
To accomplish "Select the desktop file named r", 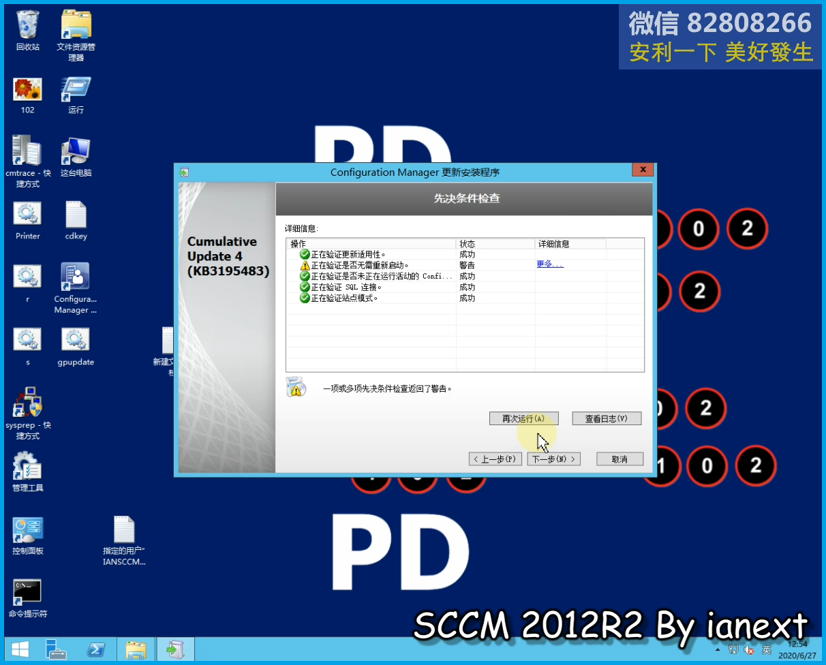I will tap(28, 283).
